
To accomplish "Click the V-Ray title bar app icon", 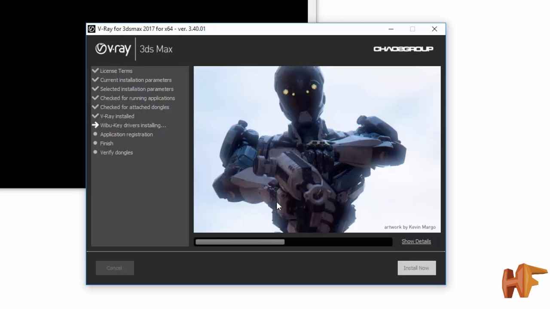I will pyautogui.click(x=92, y=29).
